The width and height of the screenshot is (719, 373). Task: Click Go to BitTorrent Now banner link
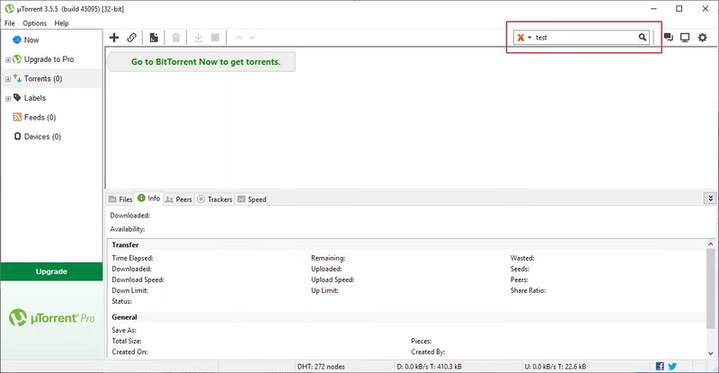[206, 62]
